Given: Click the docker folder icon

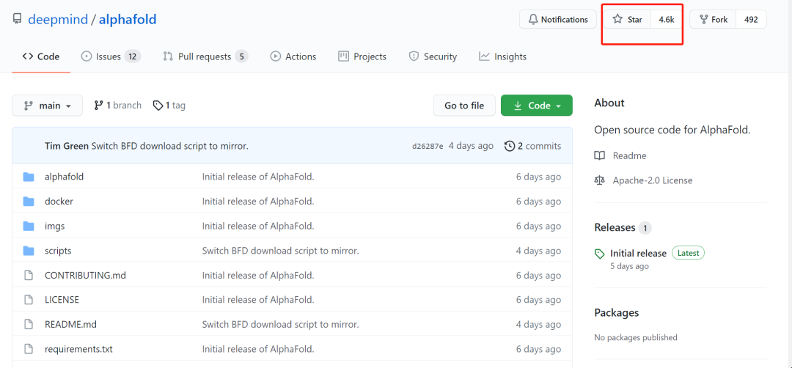Looking at the screenshot, I should click(29, 202).
